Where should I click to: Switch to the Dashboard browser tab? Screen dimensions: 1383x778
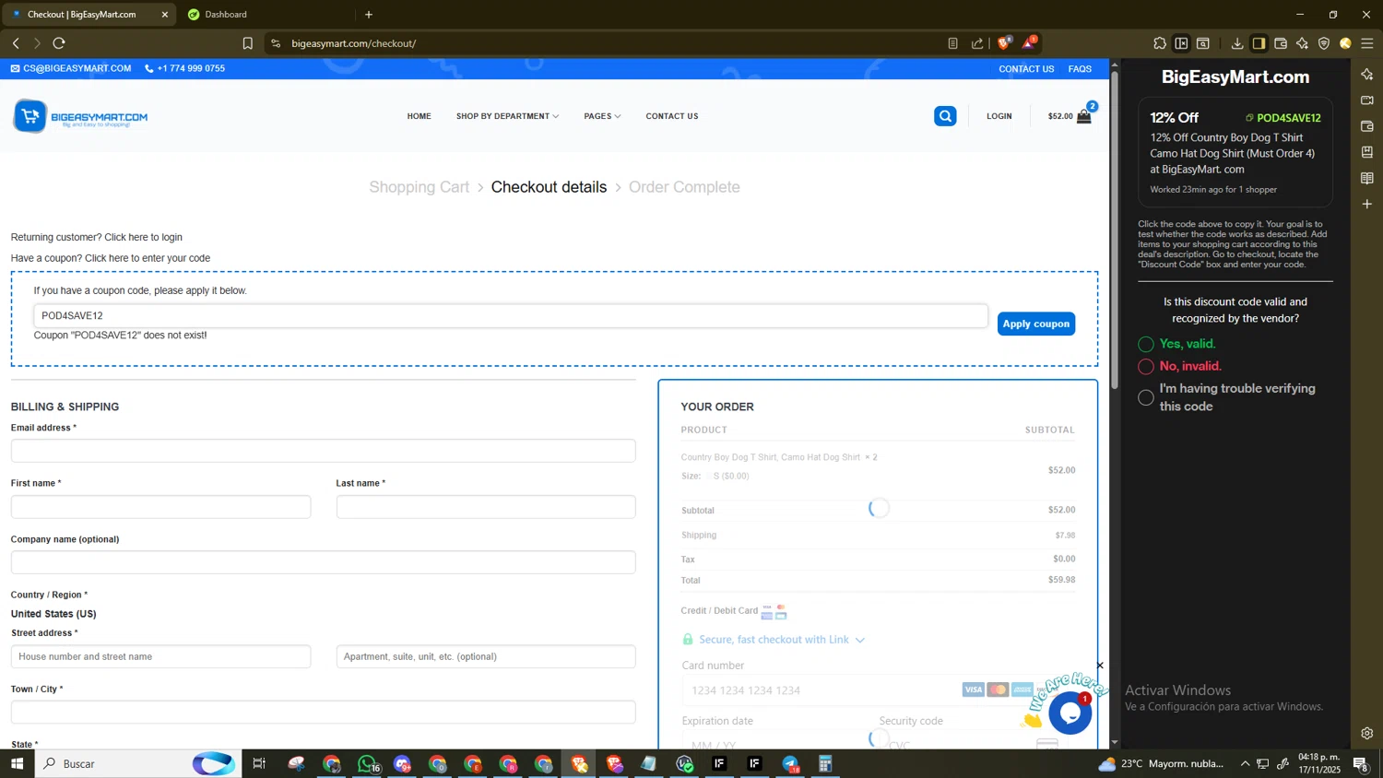coord(266,14)
